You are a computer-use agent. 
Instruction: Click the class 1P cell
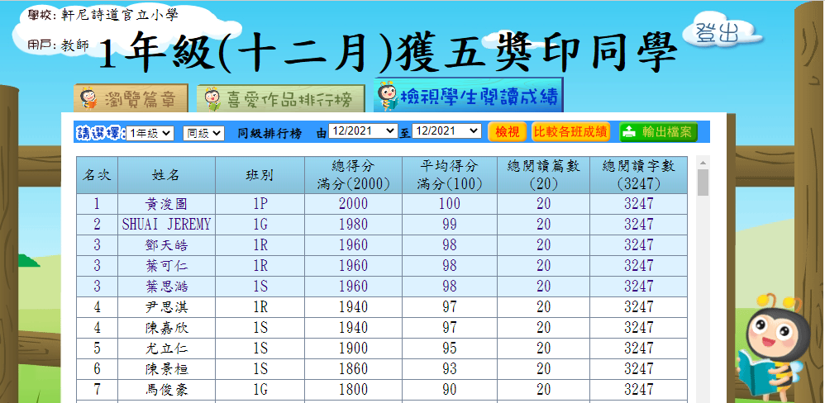pyautogui.click(x=260, y=204)
